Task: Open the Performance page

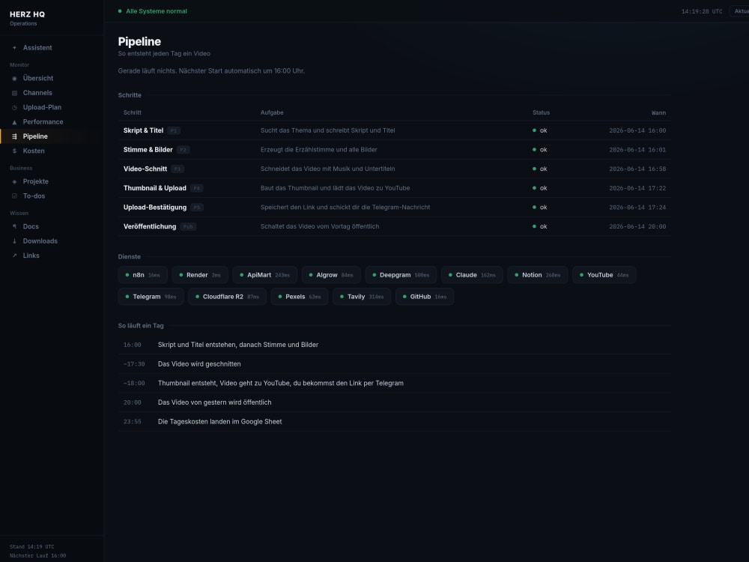Action: (52, 122)
